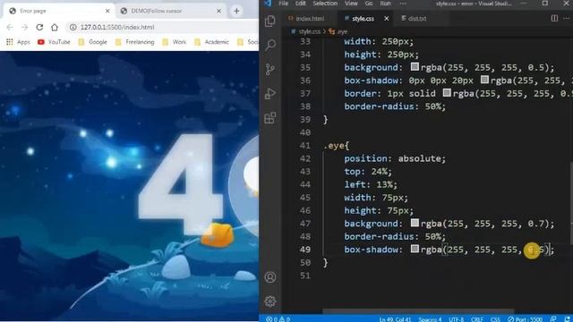Reload the browser page
573x322 pixels.
coord(39,28)
